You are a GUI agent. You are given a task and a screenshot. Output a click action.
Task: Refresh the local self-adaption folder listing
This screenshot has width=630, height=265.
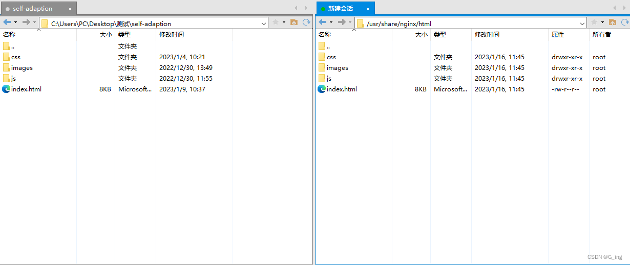click(306, 22)
